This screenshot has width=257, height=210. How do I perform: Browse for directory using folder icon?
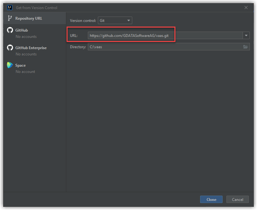click(245, 47)
